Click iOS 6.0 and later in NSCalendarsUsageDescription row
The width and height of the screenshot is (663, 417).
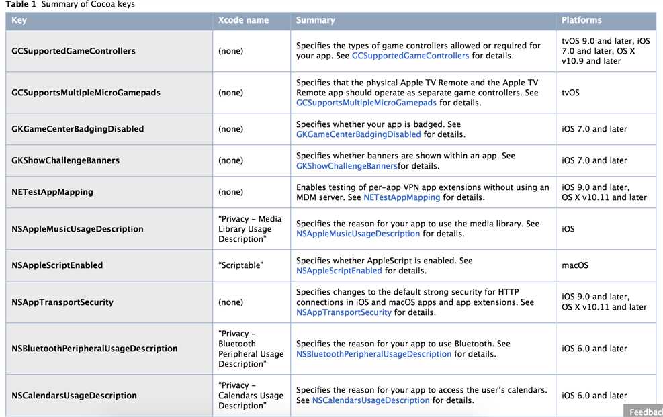[x=594, y=396]
